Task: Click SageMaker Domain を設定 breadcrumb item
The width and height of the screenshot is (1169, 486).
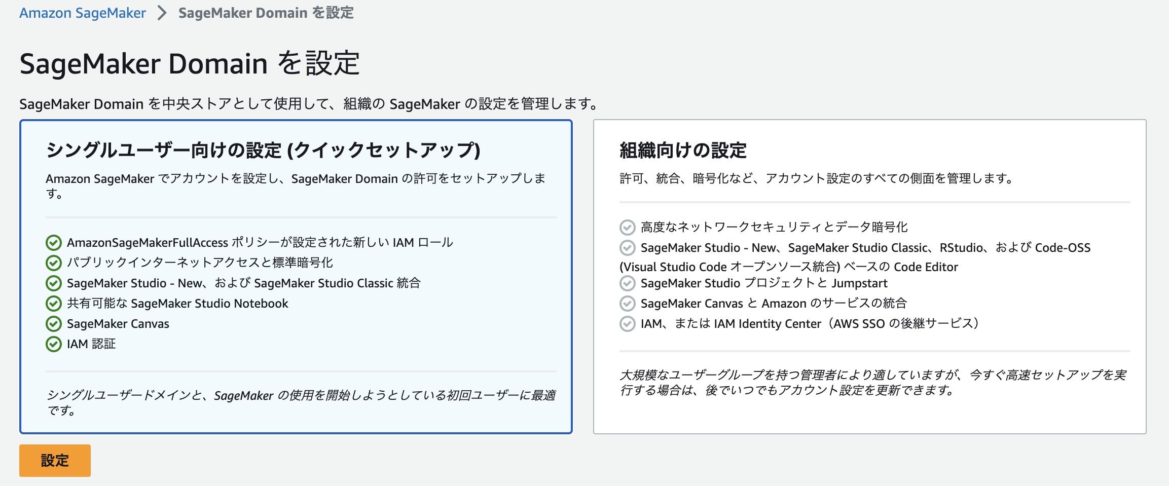Action: [x=266, y=13]
